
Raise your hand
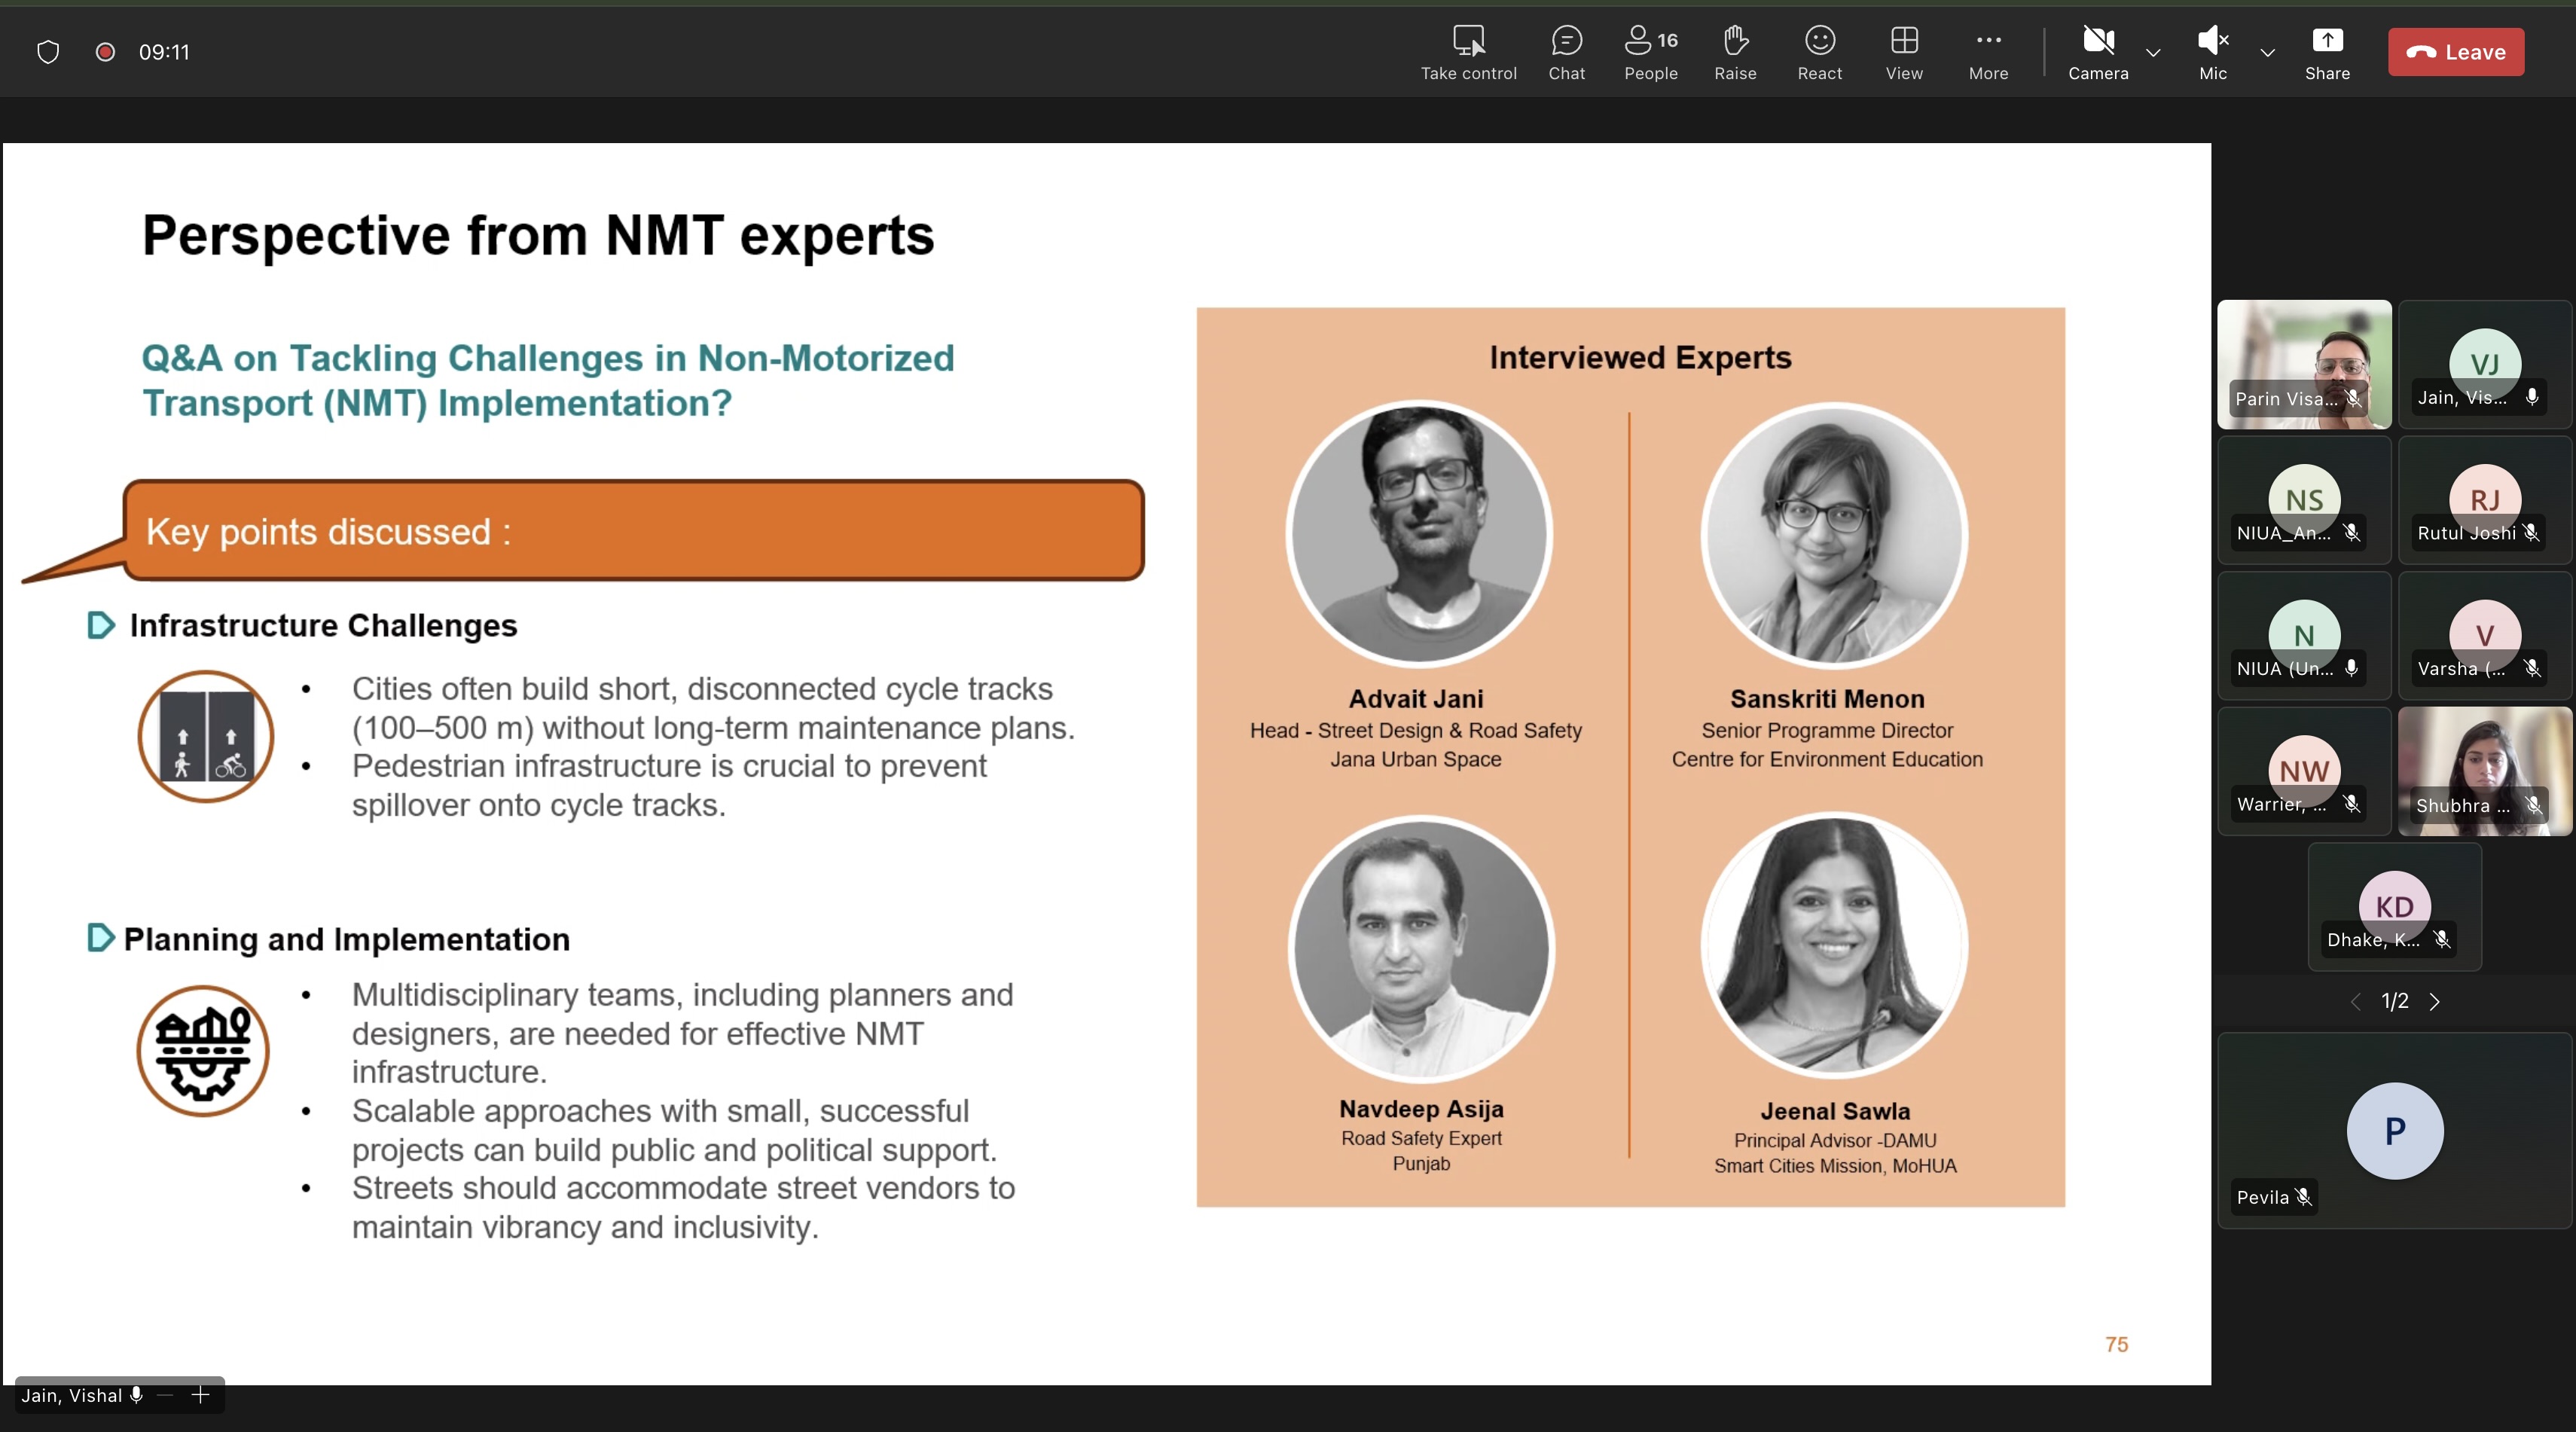pos(1735,52)
